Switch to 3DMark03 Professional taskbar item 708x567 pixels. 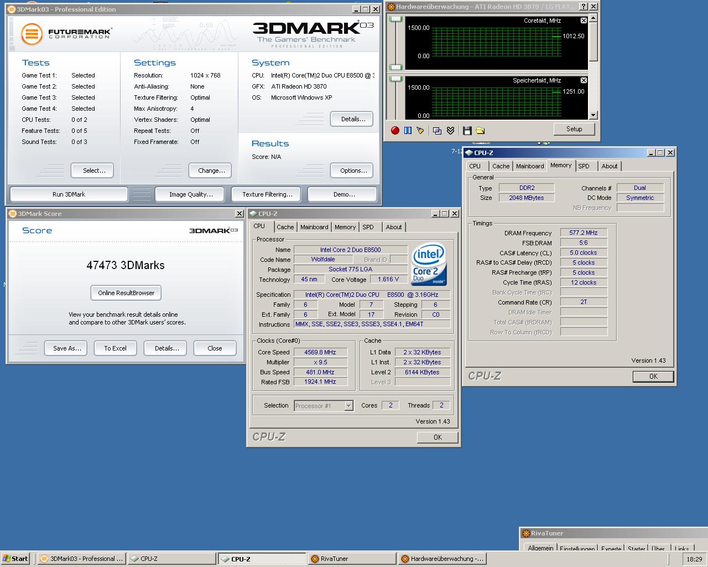(x=81, y=559)
